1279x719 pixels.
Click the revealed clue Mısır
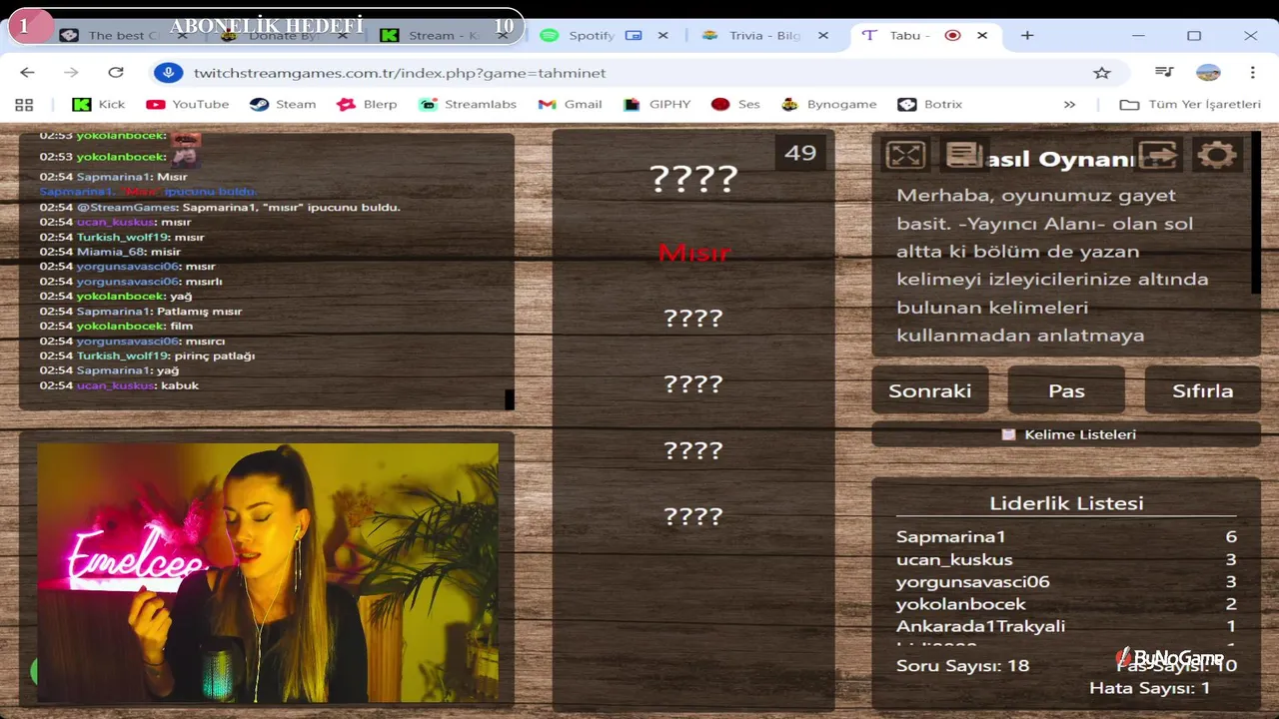(x=694, y=253)
